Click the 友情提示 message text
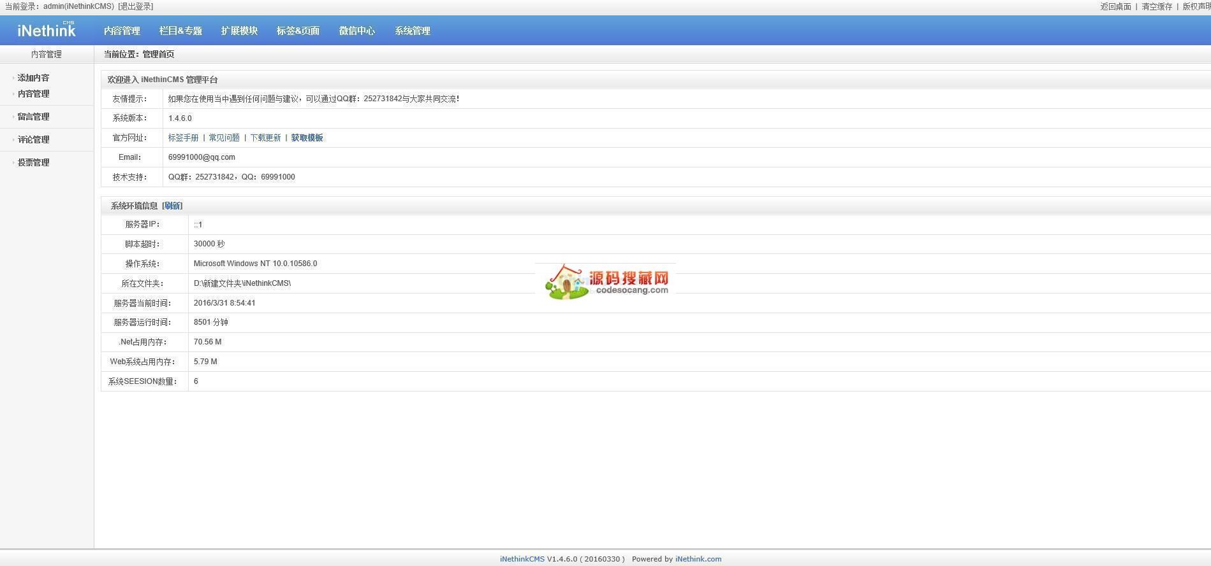The width and height of the screenshot is (1211, 566). point(314,99)
